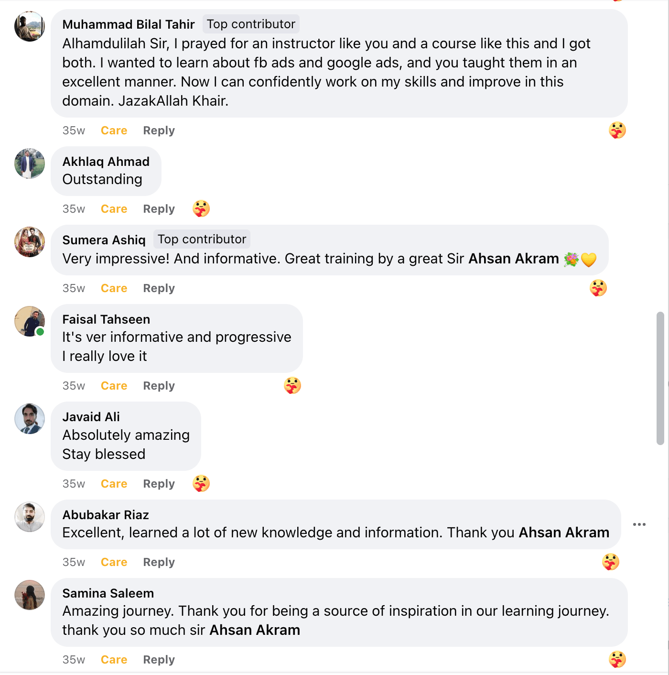Click the care emoji on Javaid Ali's comment
The width and height of the screenshot is (669, 675).
pyautogui.click(x=201, y=483)
